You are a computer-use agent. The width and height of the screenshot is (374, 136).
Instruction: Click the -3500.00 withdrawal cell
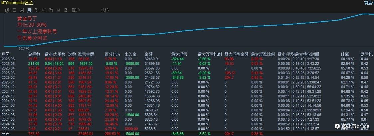(x=132, y=77)
